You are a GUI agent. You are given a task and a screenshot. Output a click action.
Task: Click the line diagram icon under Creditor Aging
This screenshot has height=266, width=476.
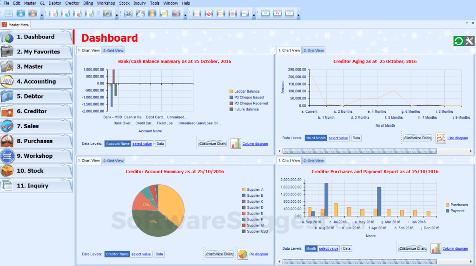pyautogui.click(x=440, y=138)
